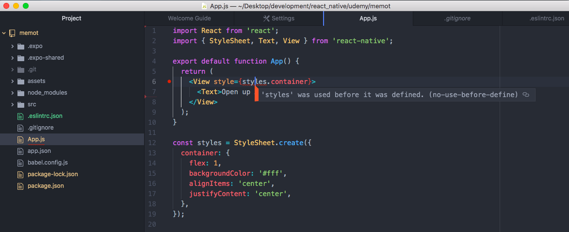Click the assets folder icon

pos(20,81)
